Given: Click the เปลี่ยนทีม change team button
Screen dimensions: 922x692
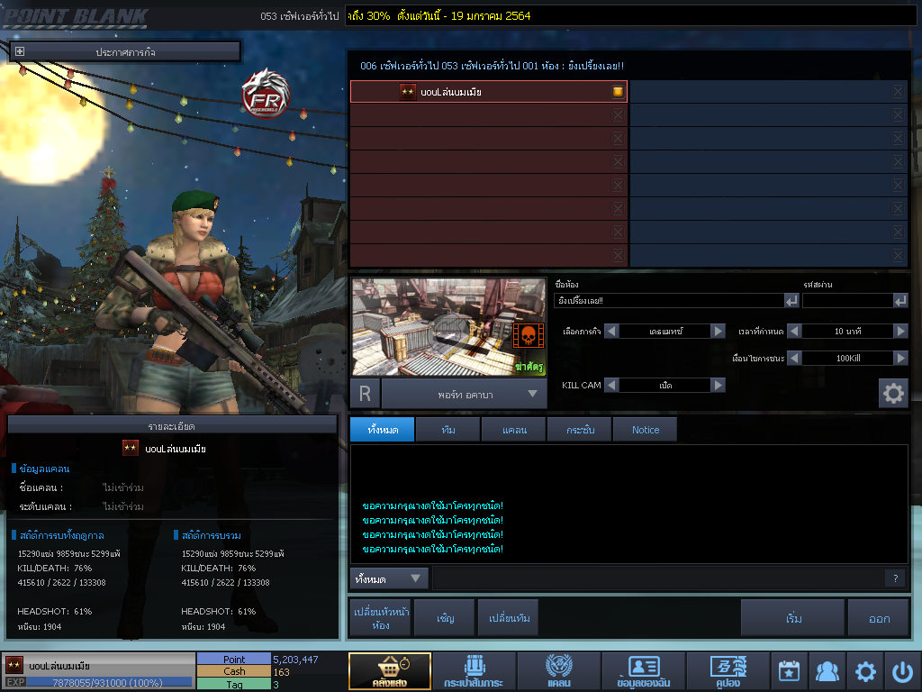Looking at the screenshot, I should pos(510,618).
